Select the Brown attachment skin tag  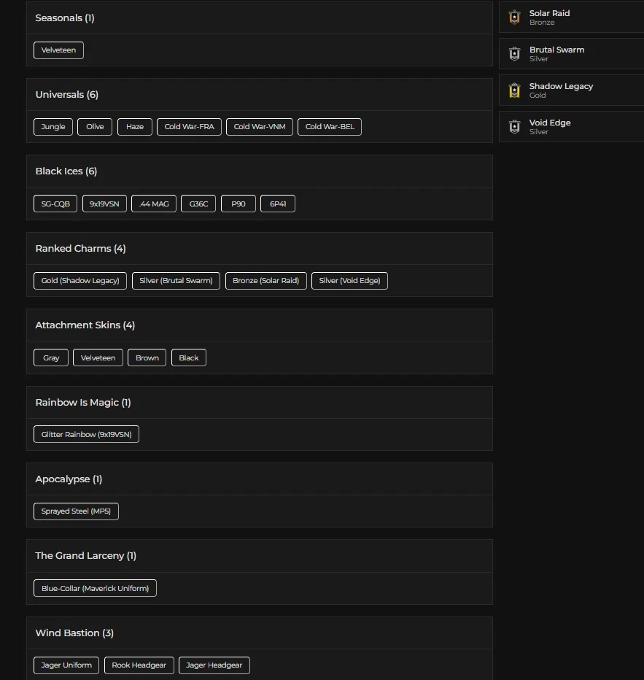click(x=147, y=358)
